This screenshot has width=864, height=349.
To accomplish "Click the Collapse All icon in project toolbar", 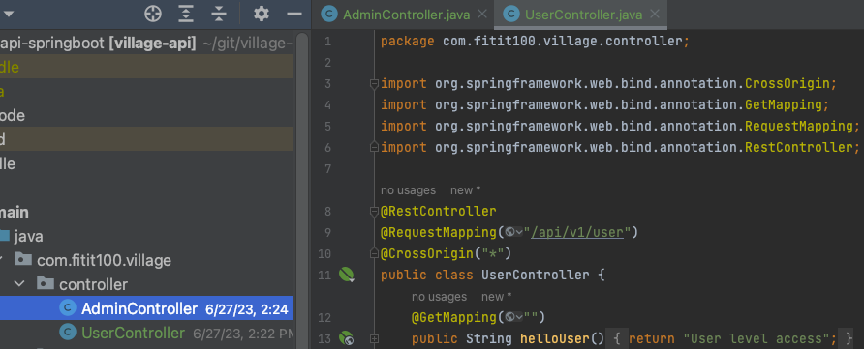I will [218, 14].
